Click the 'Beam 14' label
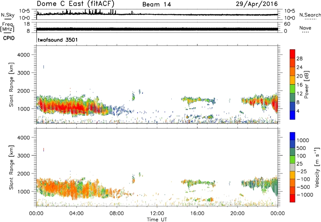Screen dimensions: 321x222 (156, 4)
